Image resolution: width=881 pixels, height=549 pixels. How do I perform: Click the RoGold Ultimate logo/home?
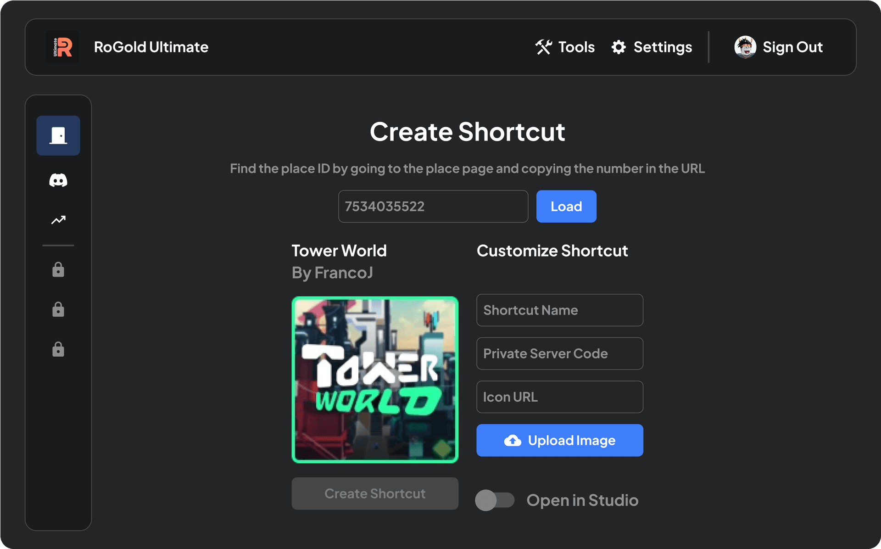tap(63, 46)
